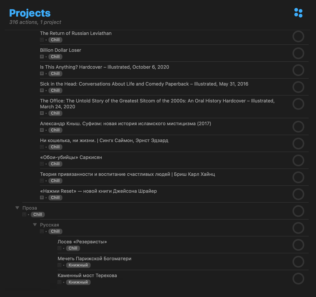Click Chill tag under Проза

click(x=38, y=214)
